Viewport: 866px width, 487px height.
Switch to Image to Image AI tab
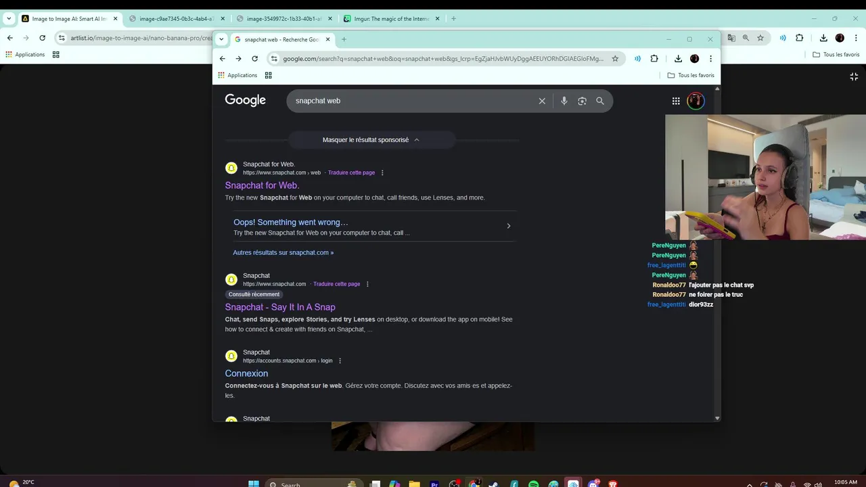click(x=69, y=18)
